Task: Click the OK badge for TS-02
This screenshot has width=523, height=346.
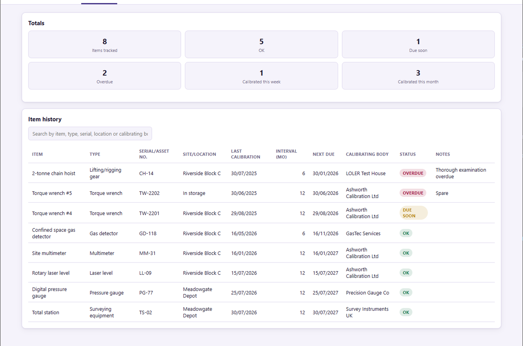Action: click(406, 312)
